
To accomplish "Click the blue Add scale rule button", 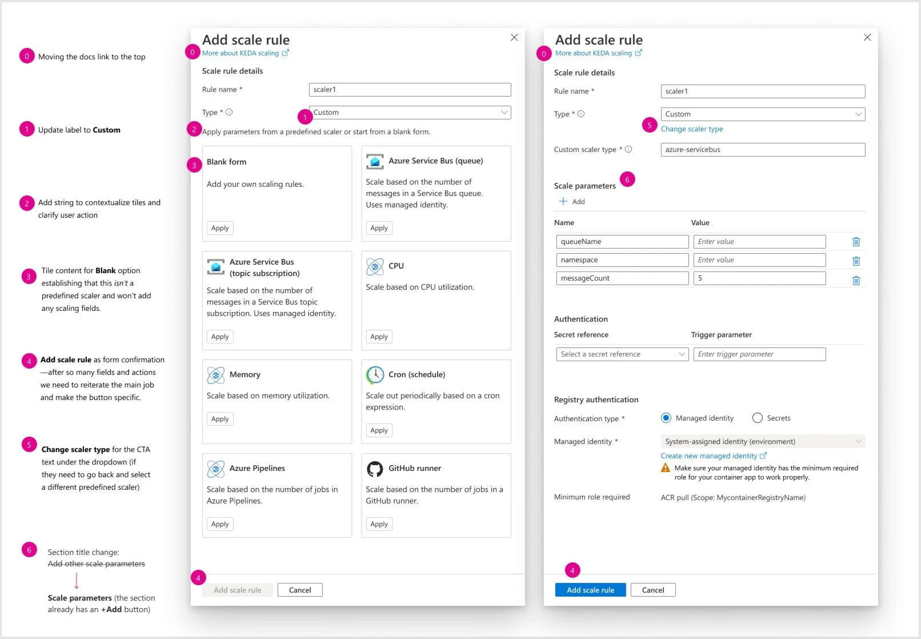I will pos(590,590).
